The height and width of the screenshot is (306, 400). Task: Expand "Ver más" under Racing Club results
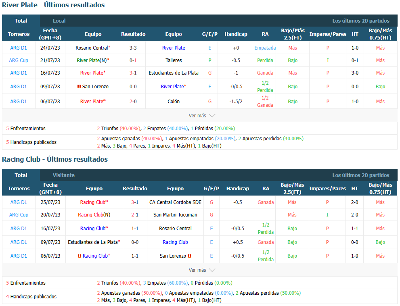[202, 270]
